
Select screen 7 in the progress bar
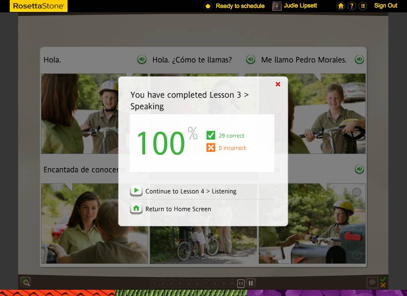coord(206,284)
